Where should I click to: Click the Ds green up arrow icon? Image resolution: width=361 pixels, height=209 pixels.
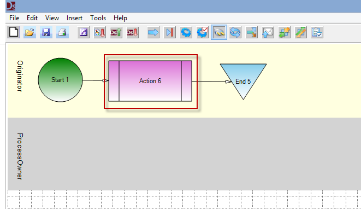pos(116,32)
